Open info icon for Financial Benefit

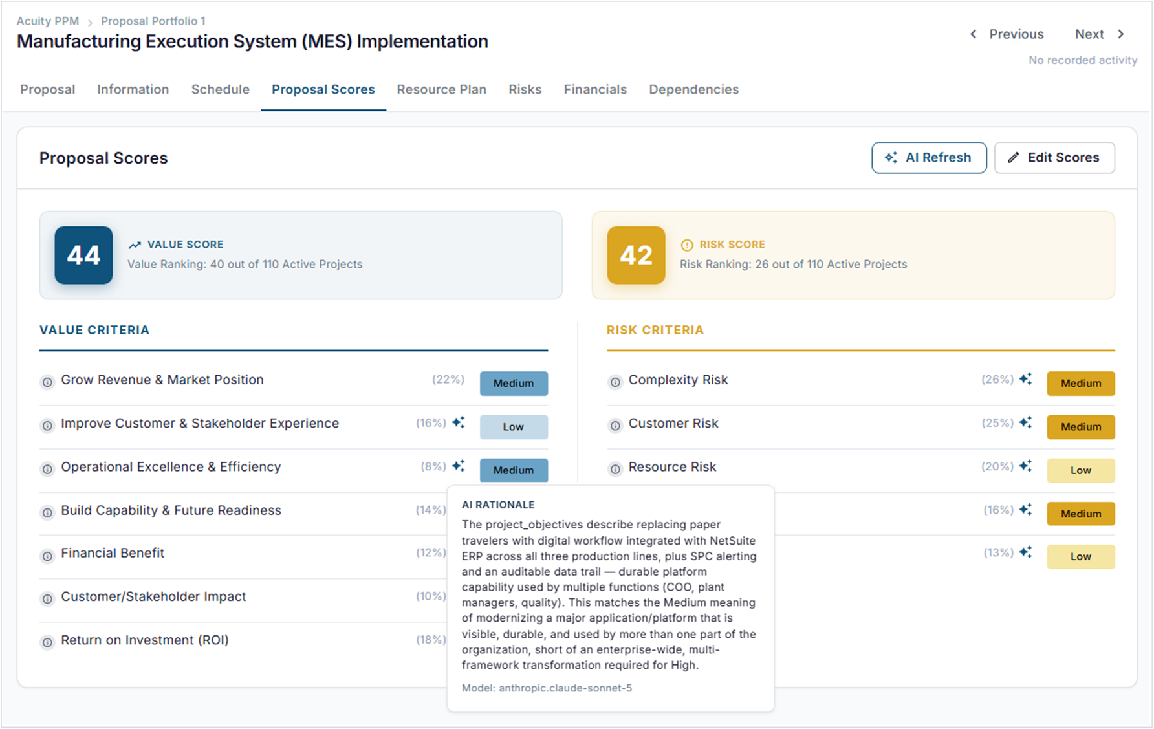click(x=47, y=556)
